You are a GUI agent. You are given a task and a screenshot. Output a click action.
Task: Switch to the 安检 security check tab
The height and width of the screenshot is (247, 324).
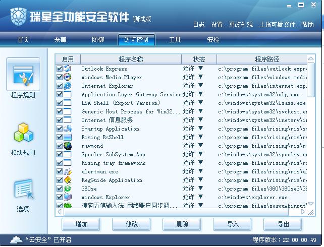[213, 39]
